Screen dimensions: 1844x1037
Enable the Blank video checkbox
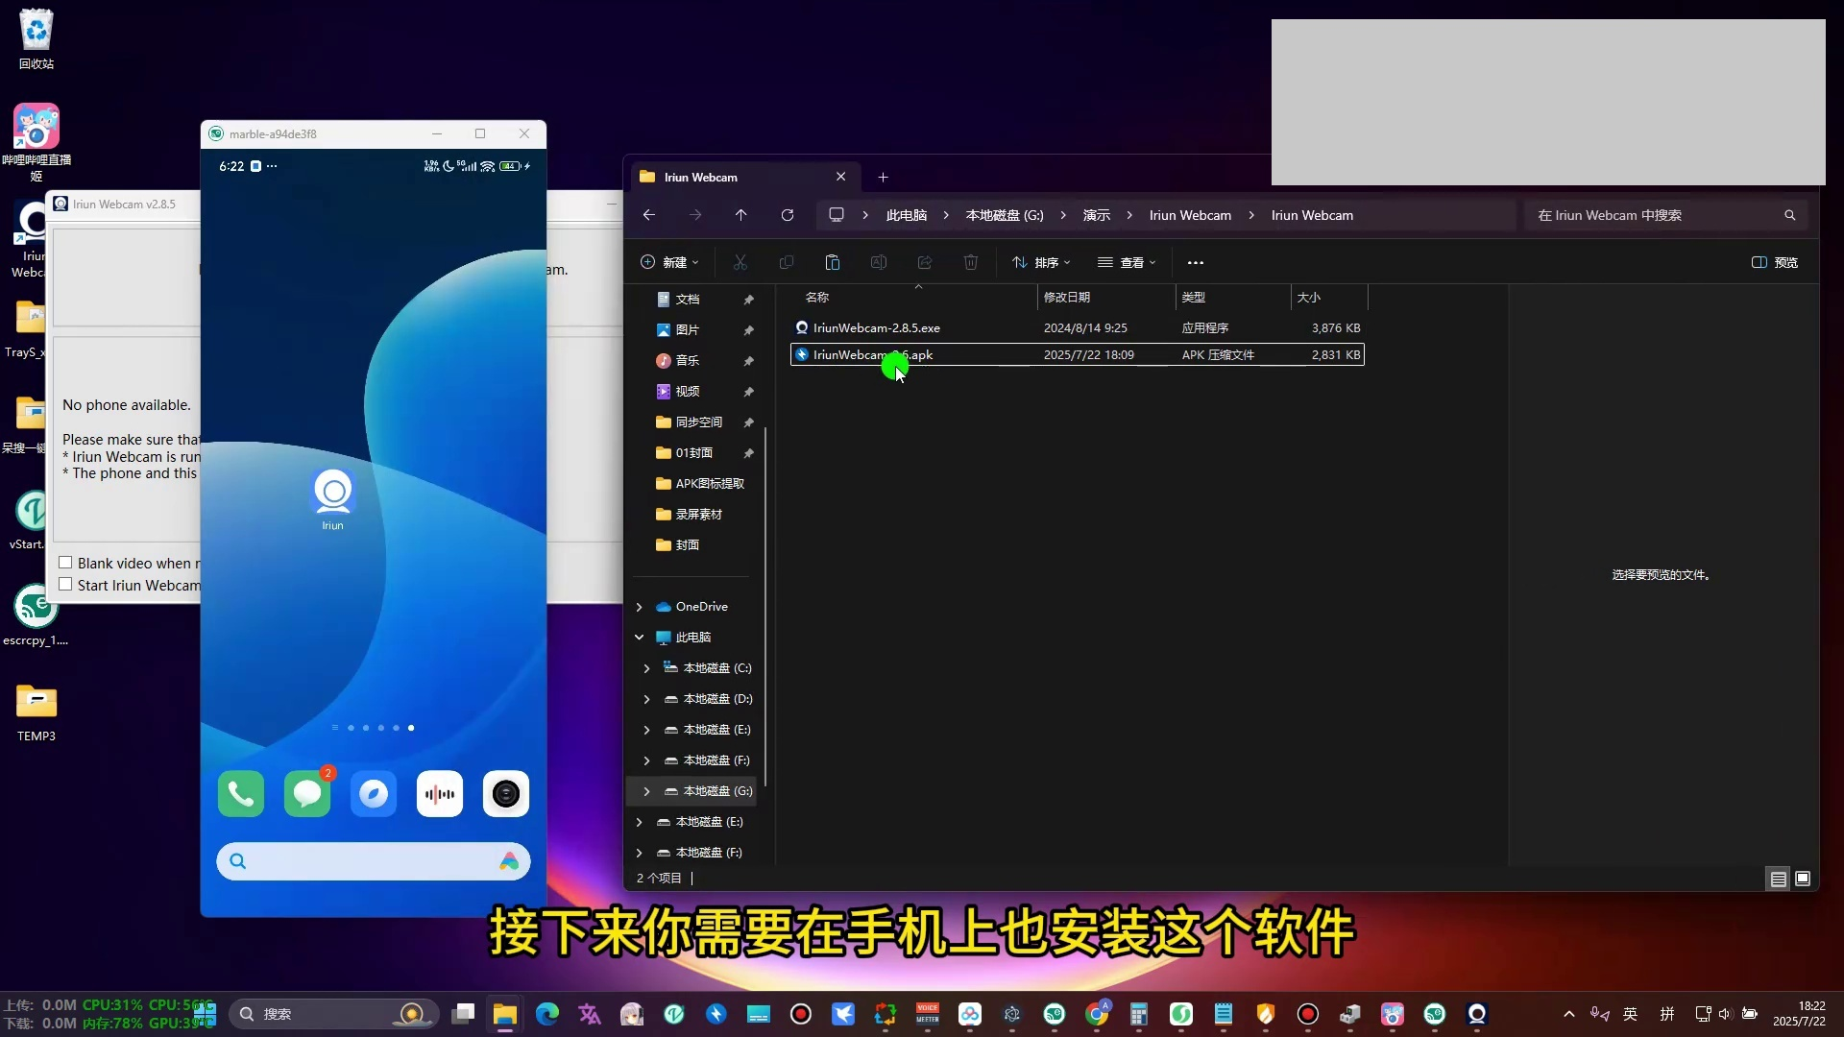click(x=66, y=563)
